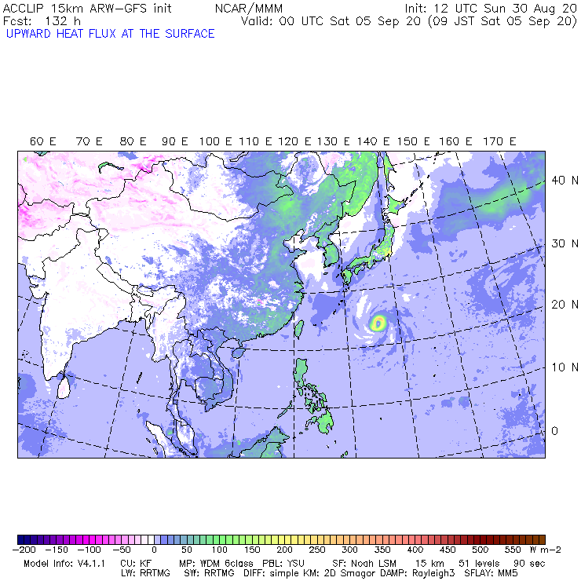The width and height of the screenshot is (581, 581).
Task: Click the '10 N' latitude label
Action: click(x=565, y=367)
